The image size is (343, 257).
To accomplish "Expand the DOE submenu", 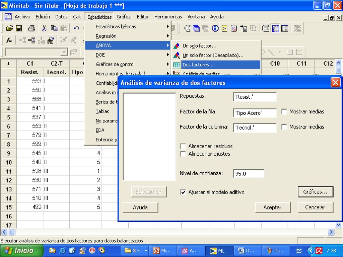I will click(128, 55).
